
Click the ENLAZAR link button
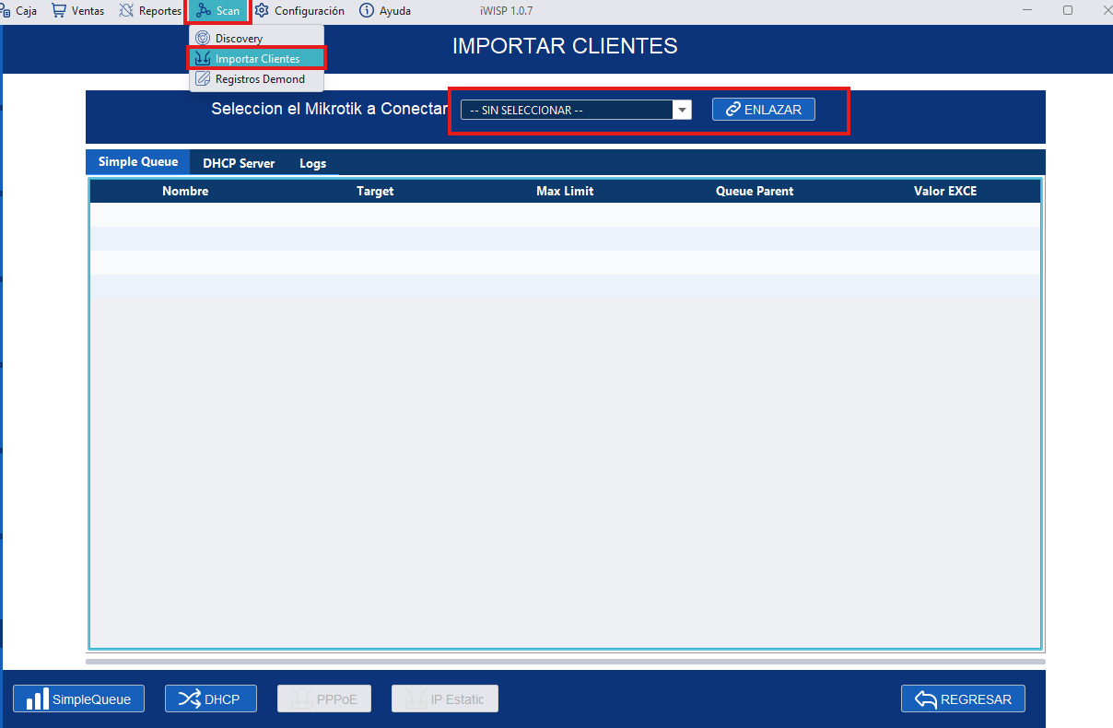coord(763,110)
